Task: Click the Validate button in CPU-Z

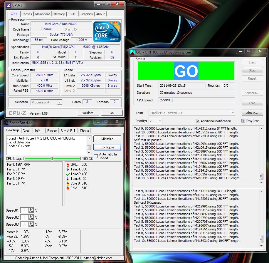Action: coord(88,113)
